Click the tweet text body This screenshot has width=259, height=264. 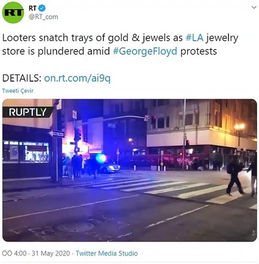pyautogui.click(x=120, y=44)
